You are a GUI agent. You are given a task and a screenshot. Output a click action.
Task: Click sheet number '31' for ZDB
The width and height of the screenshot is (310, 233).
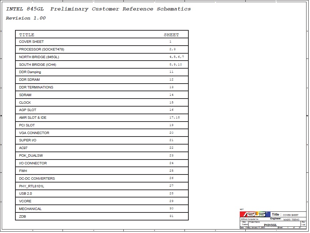point(171,216)
